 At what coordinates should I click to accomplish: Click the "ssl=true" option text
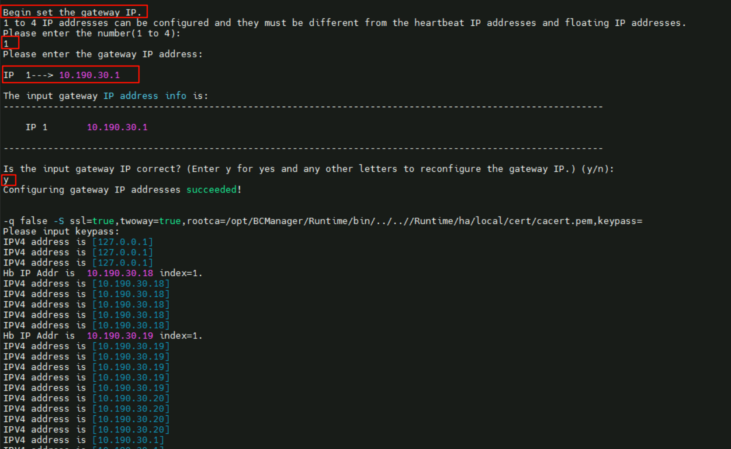[x=92, y=221]
